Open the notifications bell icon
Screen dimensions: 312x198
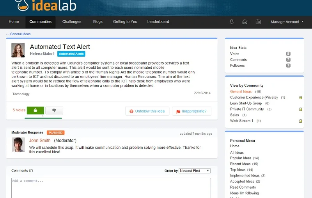[231, 22]
